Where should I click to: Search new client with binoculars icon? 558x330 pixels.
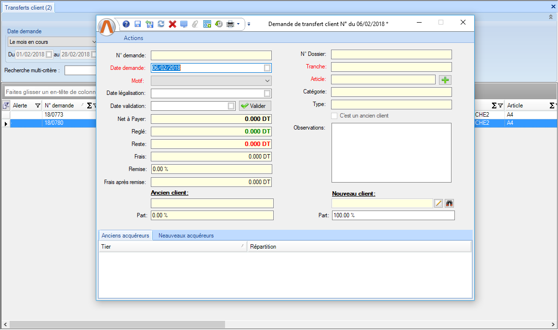click(x=450, y=203)
